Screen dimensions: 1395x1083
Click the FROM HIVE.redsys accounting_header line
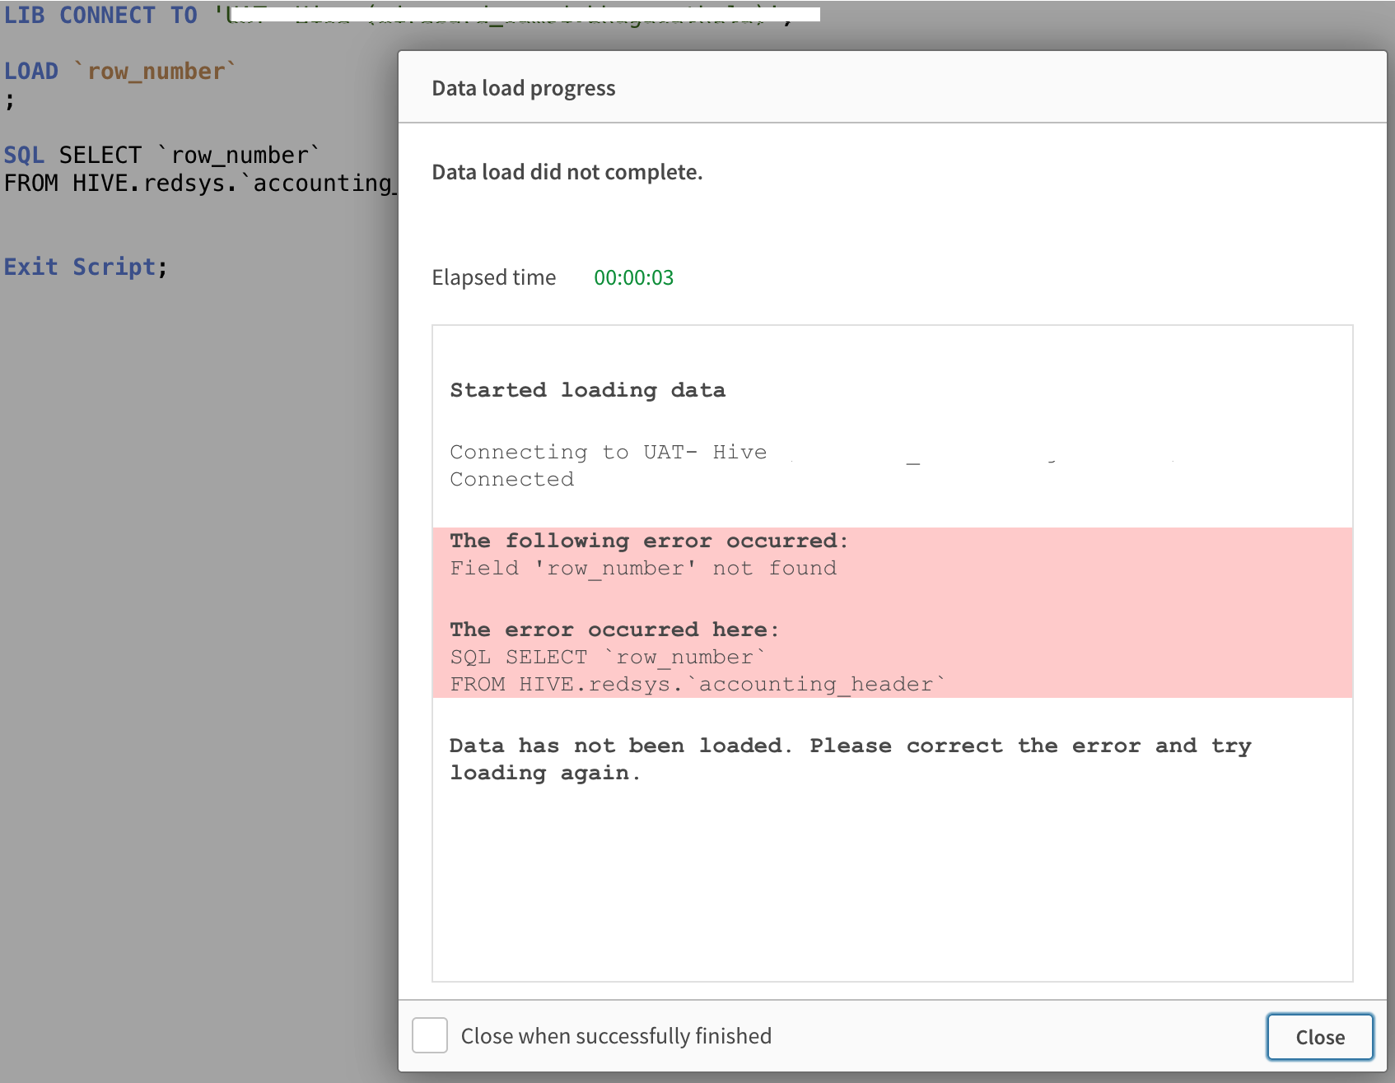click(x=696, y=683)
